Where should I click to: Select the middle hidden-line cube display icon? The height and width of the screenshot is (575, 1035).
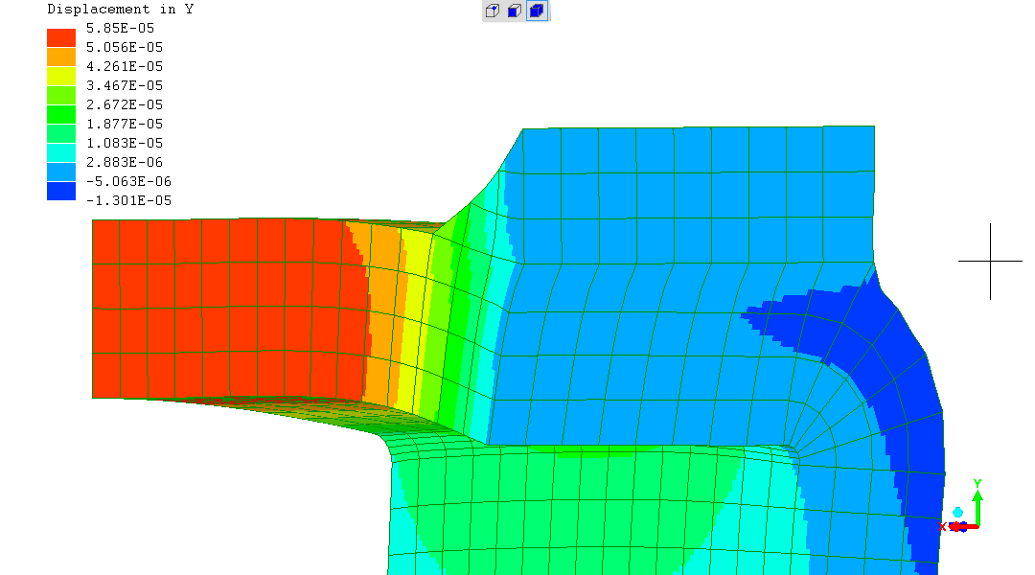coord(515,11)
